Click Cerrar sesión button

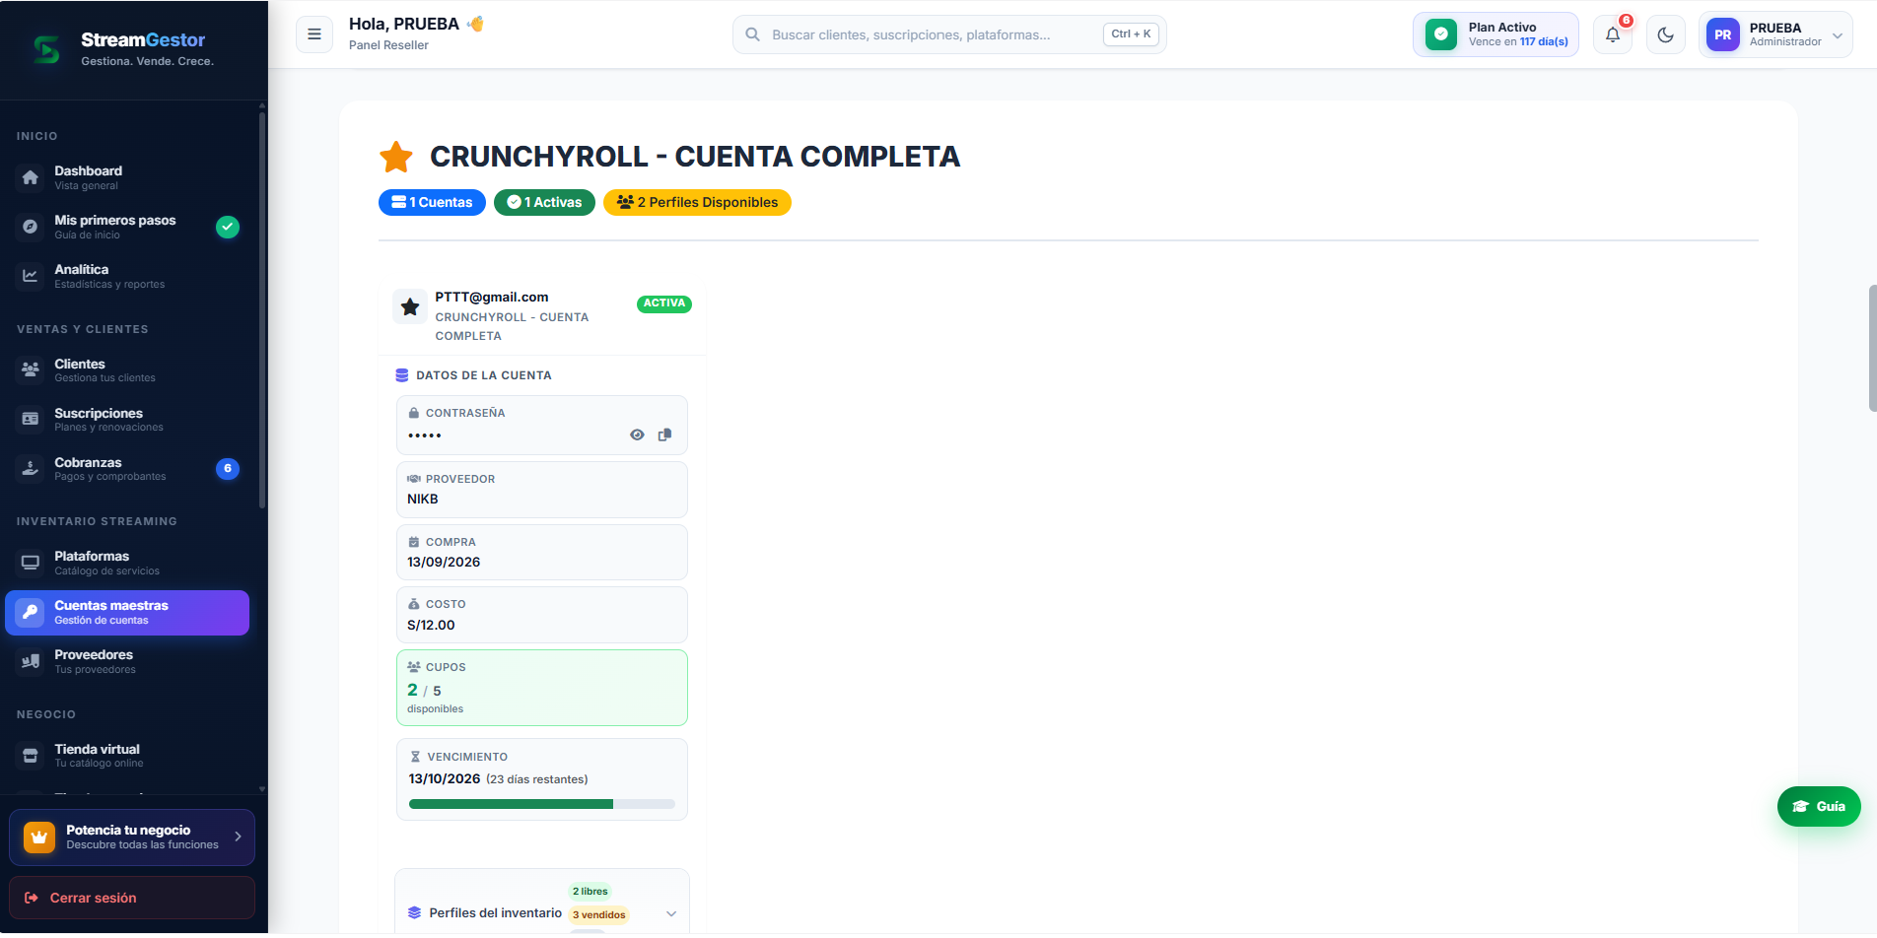132,898
